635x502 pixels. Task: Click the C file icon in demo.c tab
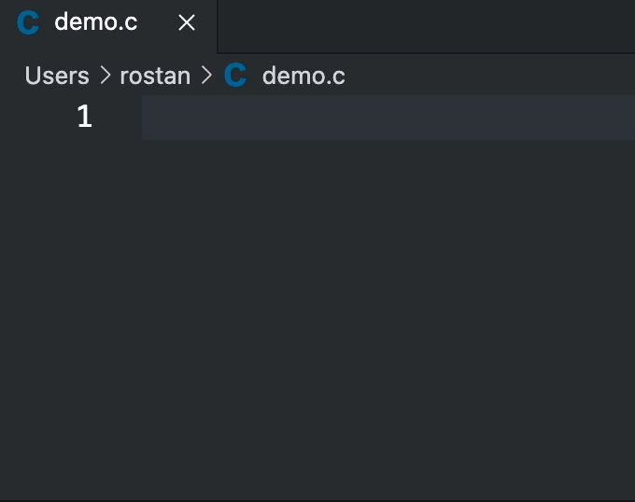29,23
